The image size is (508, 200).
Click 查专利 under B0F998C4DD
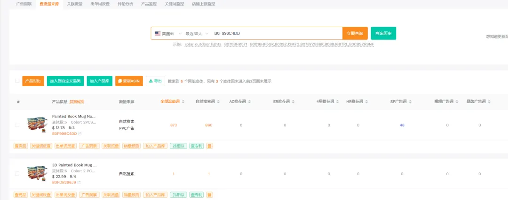pos(197,146)
